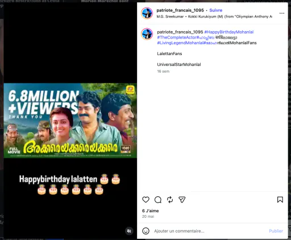
Task: Click the UniversalStarMohanlal caption text
Action: pyautogui.click(x=179, y=65)
